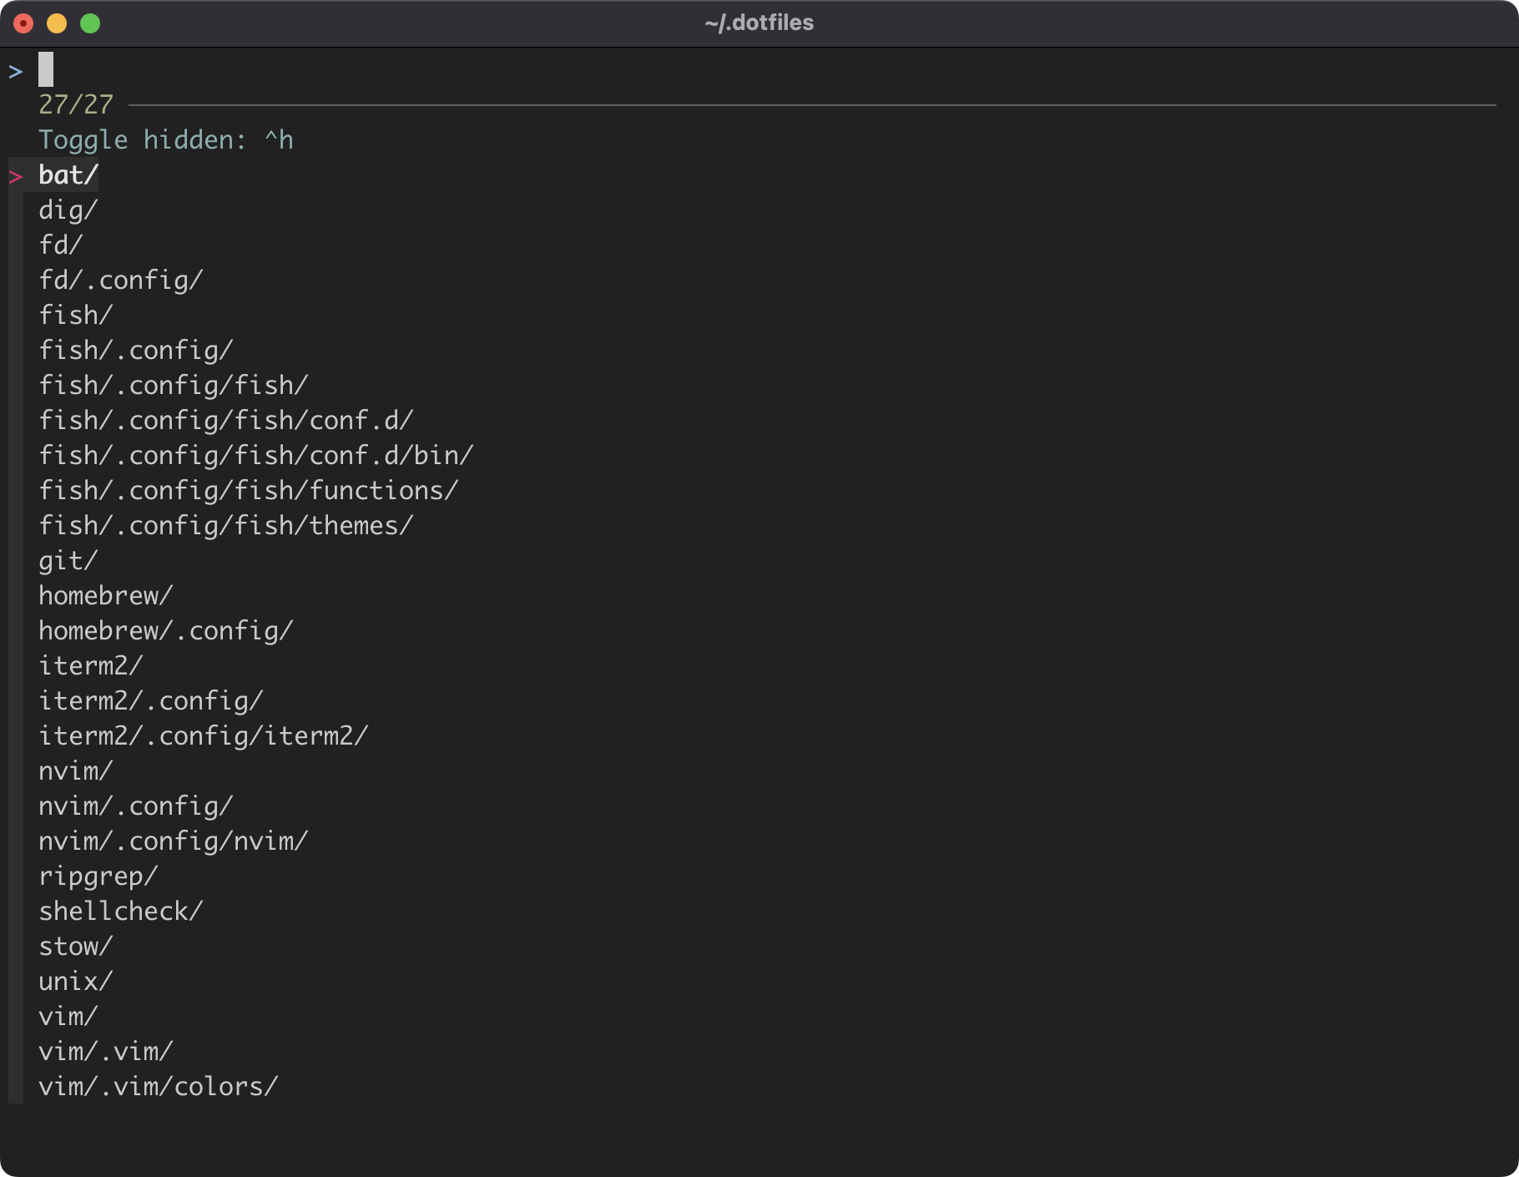This screenshot has width=1519, height=1177.
Task: Click the ~/.dotfiles title bar text
Action: [x=758, y=23]
